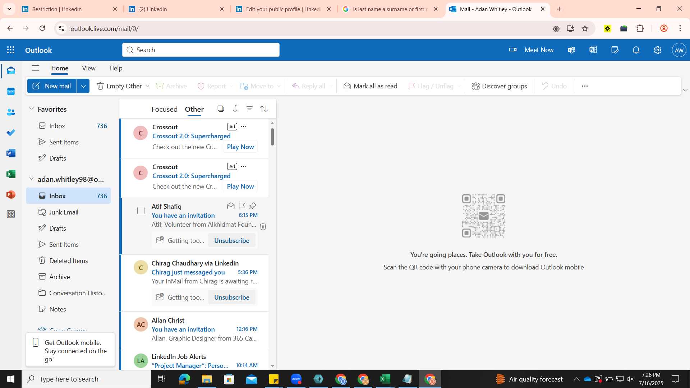Open the Help ribbon tab
This screenshot has width=690, height=388.
click(116, 68)
